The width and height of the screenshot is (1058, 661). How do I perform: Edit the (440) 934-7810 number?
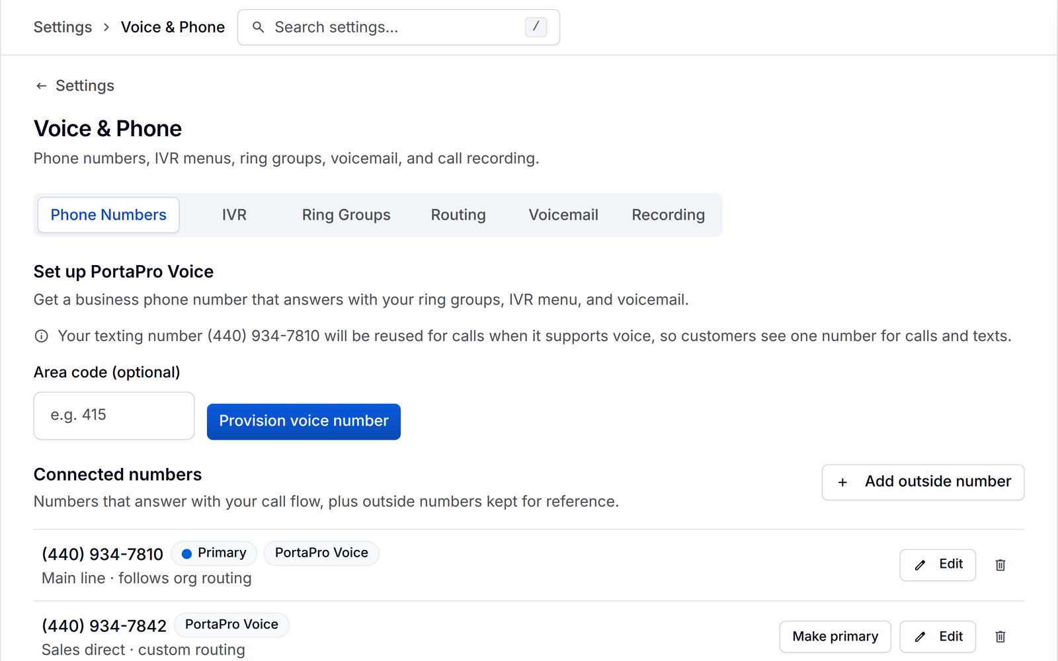938,565
